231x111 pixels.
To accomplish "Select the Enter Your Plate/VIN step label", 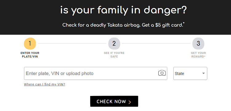I will (30, 55).
